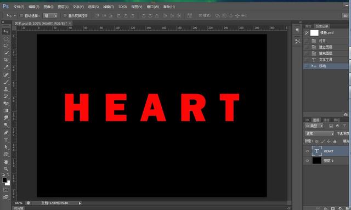
Task: Click the background color swatch
Action: tap(8, 183)
